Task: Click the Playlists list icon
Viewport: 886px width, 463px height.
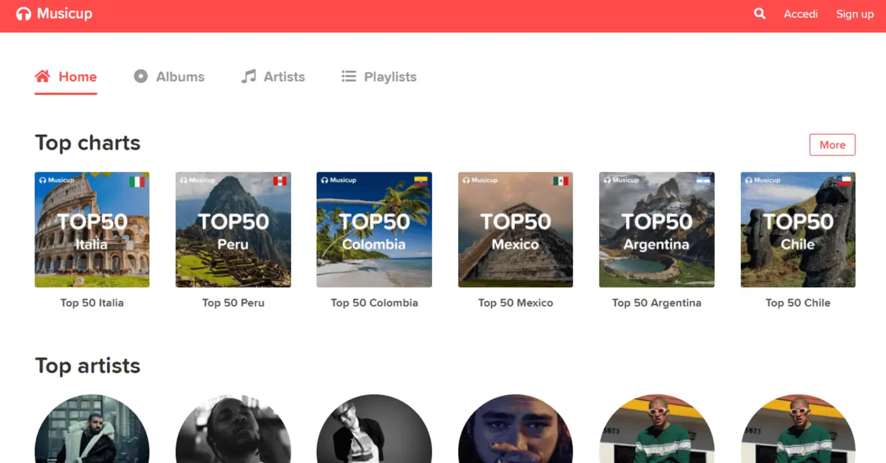Action: 348,76
